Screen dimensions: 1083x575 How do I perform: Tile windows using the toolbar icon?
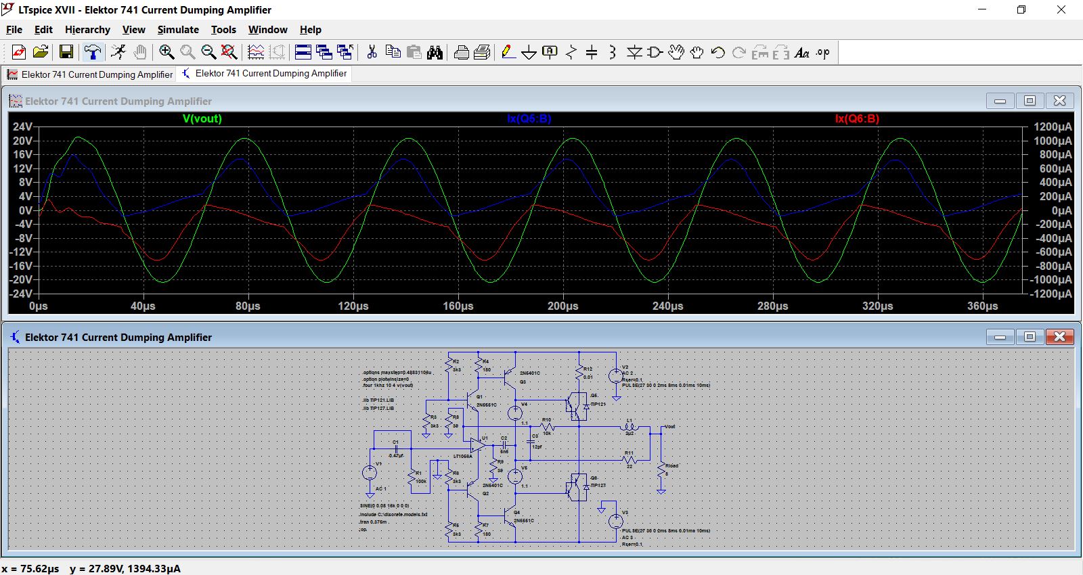tap(303, 52)
